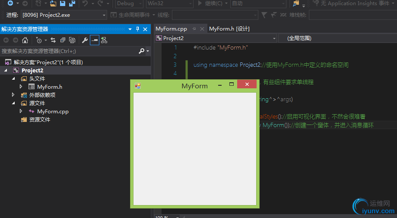Image resolution: width=397 pixels, height=218 pixels.
Task: Expand the MyForm.cpp tree node
Action: 21,111
